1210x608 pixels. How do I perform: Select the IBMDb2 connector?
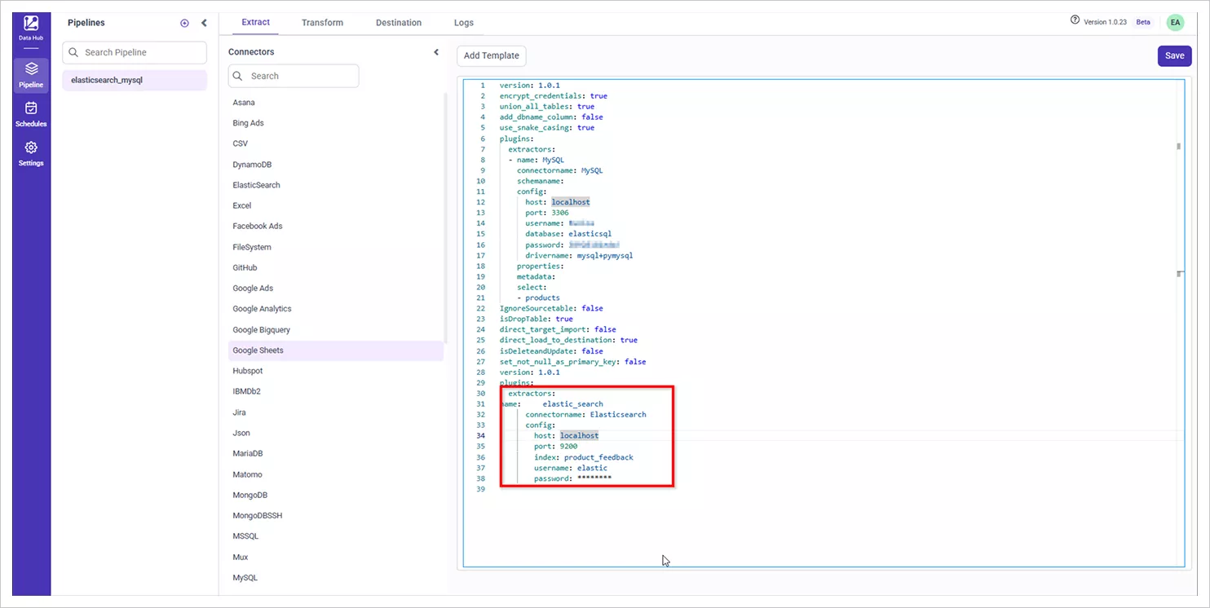click(336, 391)
